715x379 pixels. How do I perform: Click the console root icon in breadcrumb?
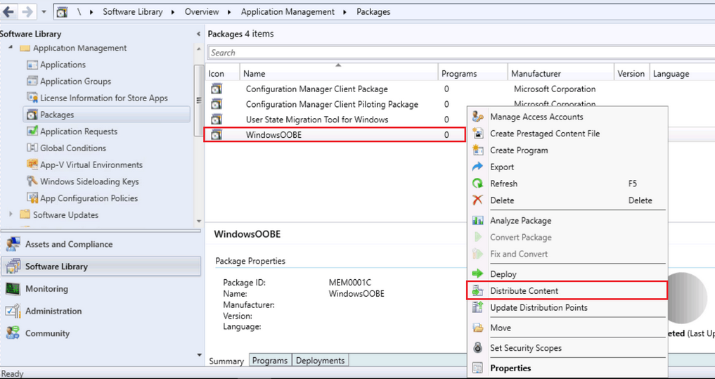62,13
